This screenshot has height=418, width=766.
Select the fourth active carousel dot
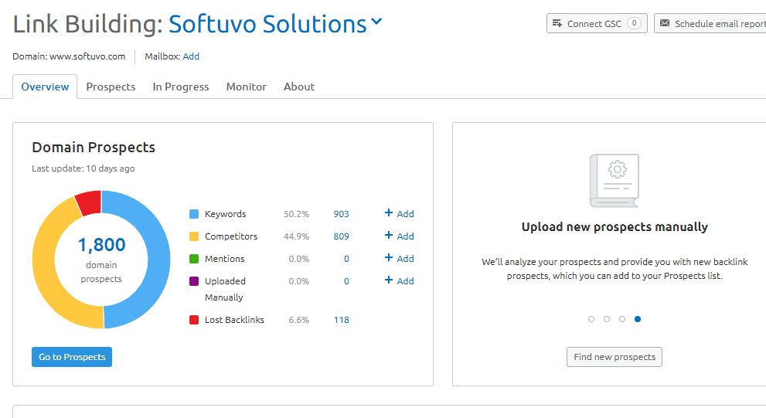638,319
